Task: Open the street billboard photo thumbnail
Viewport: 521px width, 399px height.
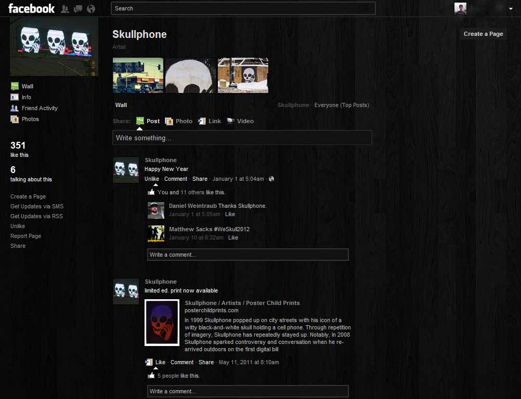Action: pos(138,75)
